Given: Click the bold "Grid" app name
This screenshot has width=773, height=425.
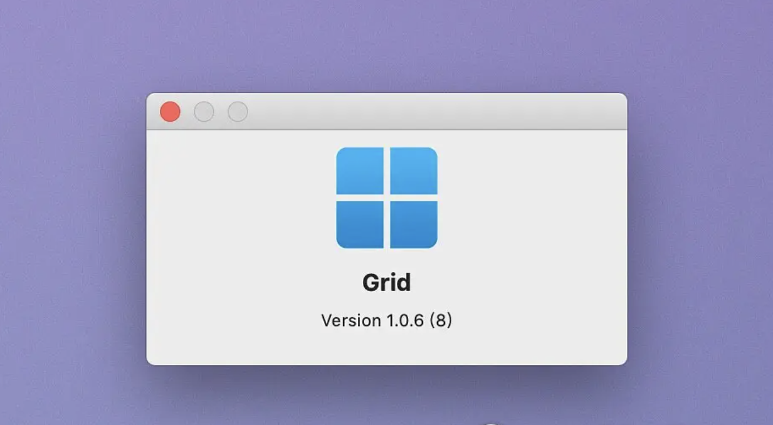Looking at the screenshot, I should coord(386,282).
